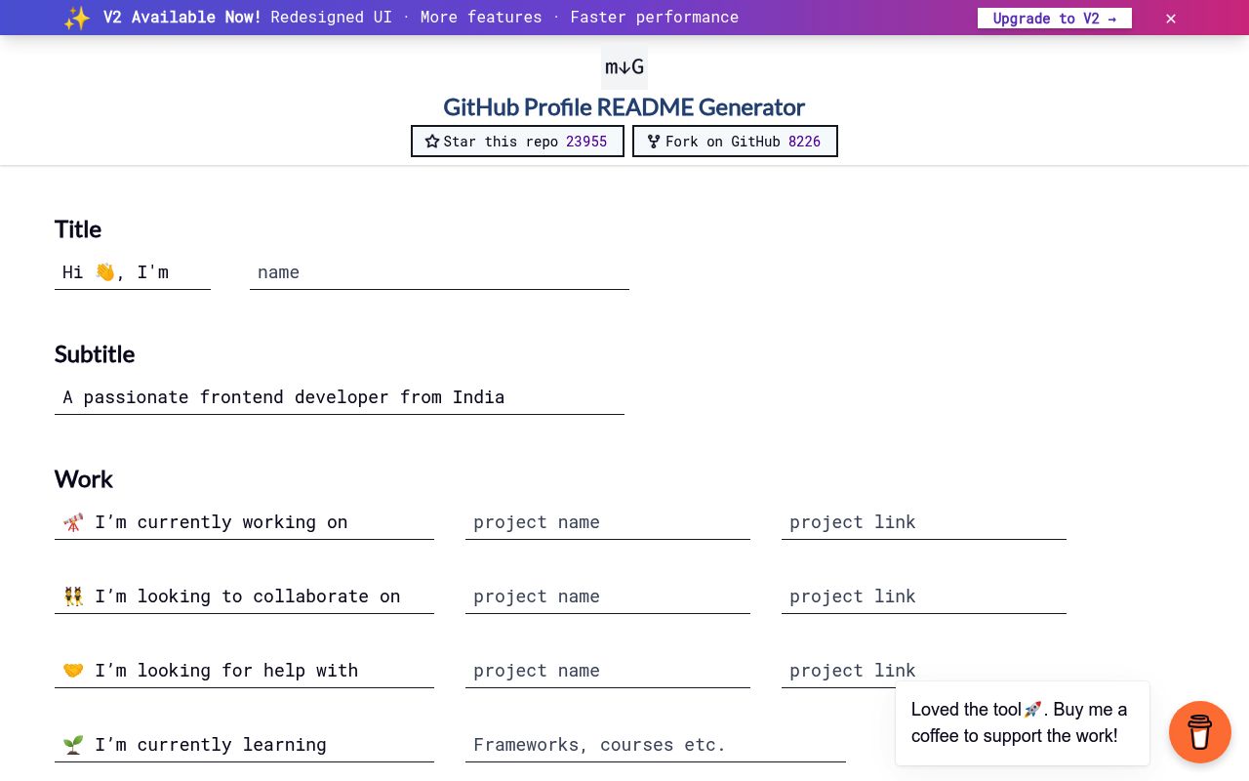Click the telescope emoji in the Work row
The height and width of the screenshot is (781, 1249).
click(73, 522)
